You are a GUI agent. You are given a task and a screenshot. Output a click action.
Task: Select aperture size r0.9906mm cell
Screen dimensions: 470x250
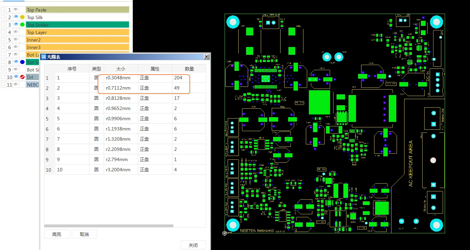(121, 119)
